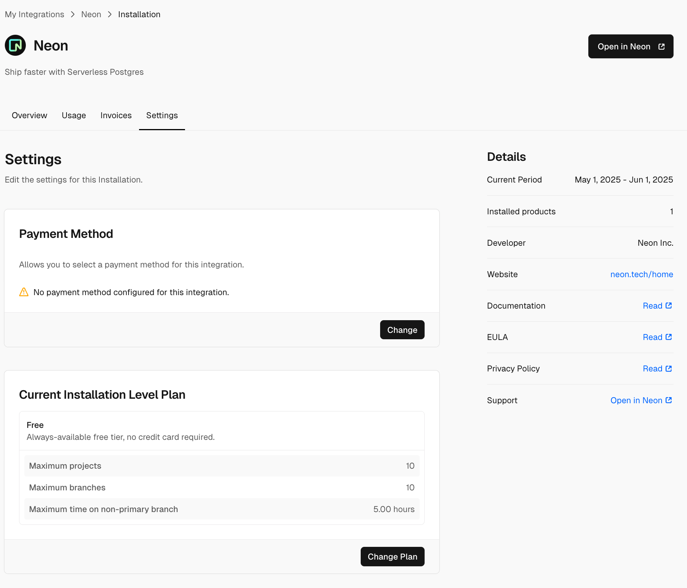Screen dimensions: 687x588
Task: Click external link icon beside Privacy Policy Read
Action: [669, 368]
